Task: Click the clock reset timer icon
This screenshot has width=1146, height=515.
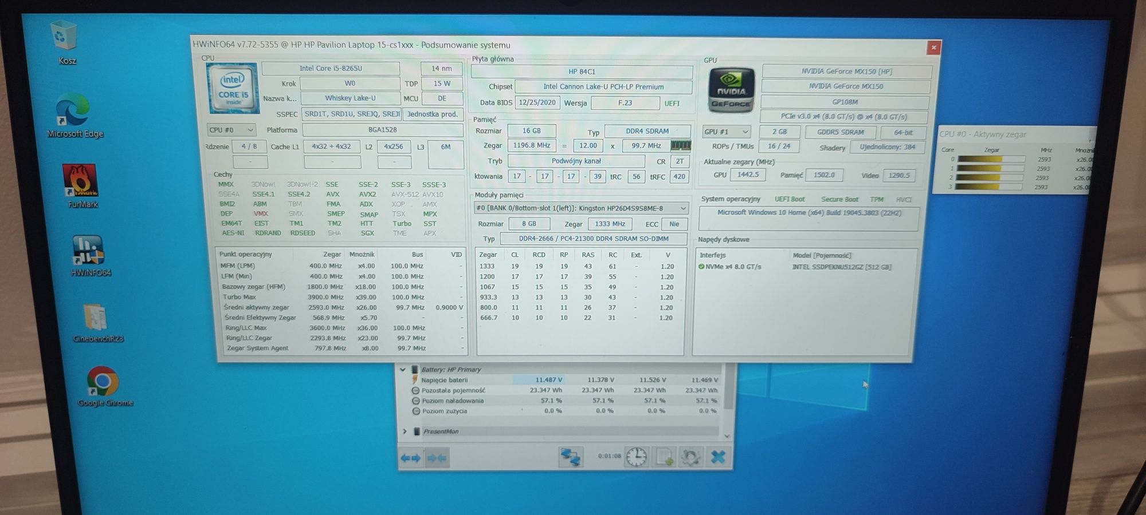Action: tap(637, 457)
